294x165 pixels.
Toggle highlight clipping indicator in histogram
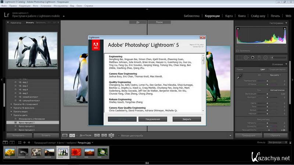[x=284, y=29]
